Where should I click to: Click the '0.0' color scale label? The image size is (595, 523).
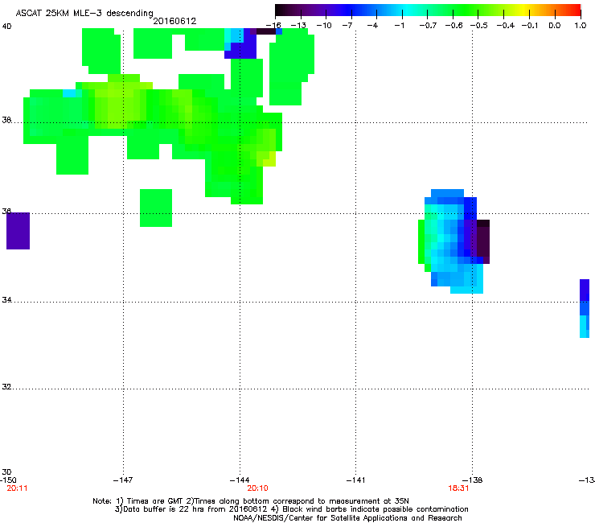point(555,26)
